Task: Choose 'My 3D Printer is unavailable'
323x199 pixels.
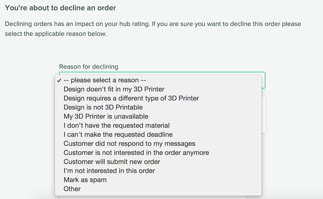Action: 106,116
